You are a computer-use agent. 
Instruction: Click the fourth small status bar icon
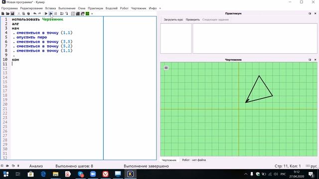pos(18,166)
